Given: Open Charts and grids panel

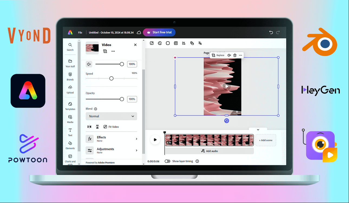Looking at the screenshot, I should tap(70, 159).
